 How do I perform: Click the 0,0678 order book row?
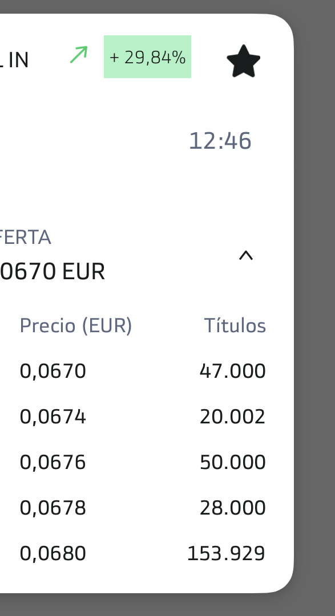(53, 507)
